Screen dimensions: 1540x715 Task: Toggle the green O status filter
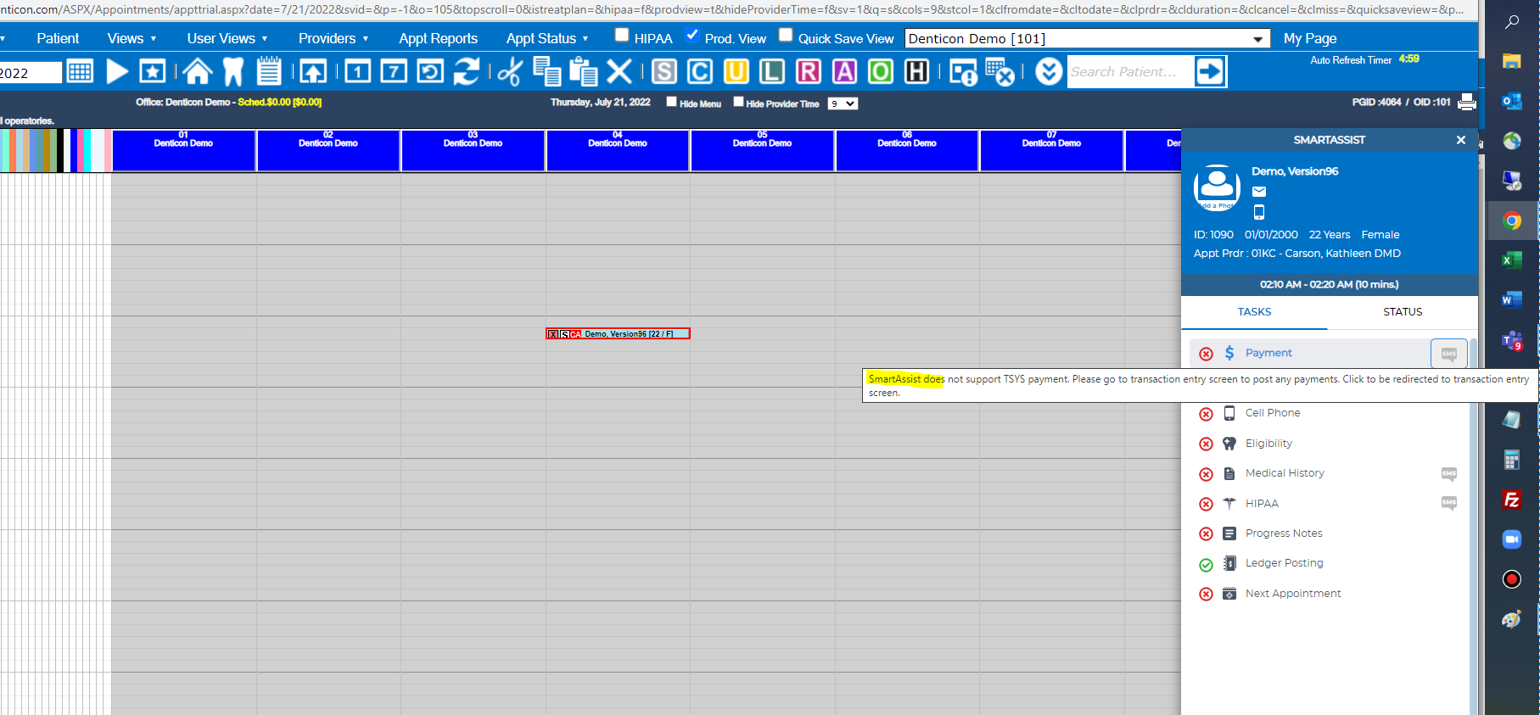[881, 72]
